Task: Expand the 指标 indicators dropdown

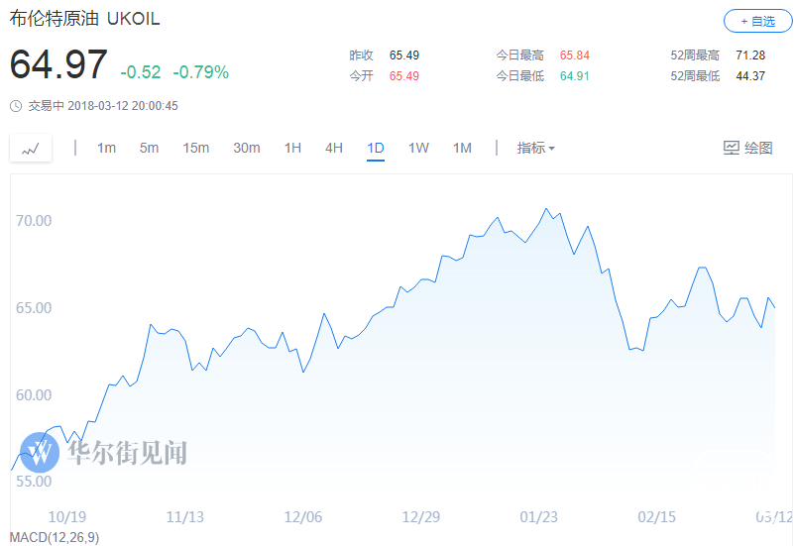Action: click(535, 148)
